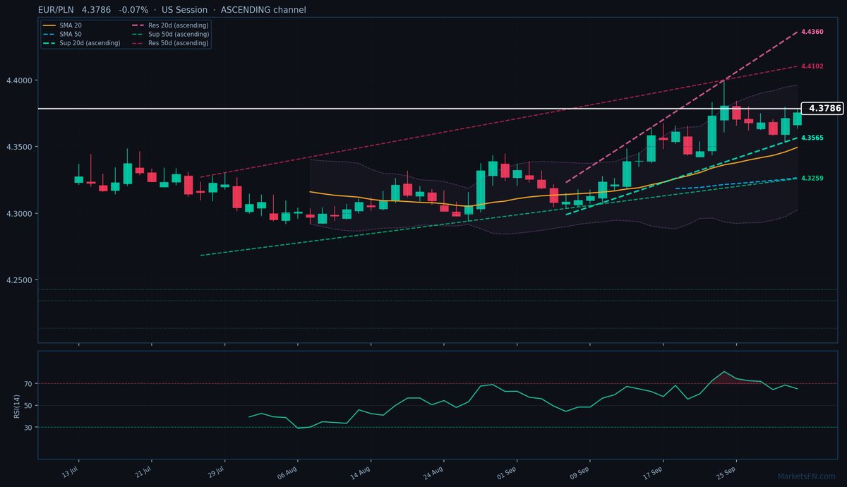Select the Res 50d (ascending) legend entry
The height and width of the screenshot is (487, 847).
170,43
